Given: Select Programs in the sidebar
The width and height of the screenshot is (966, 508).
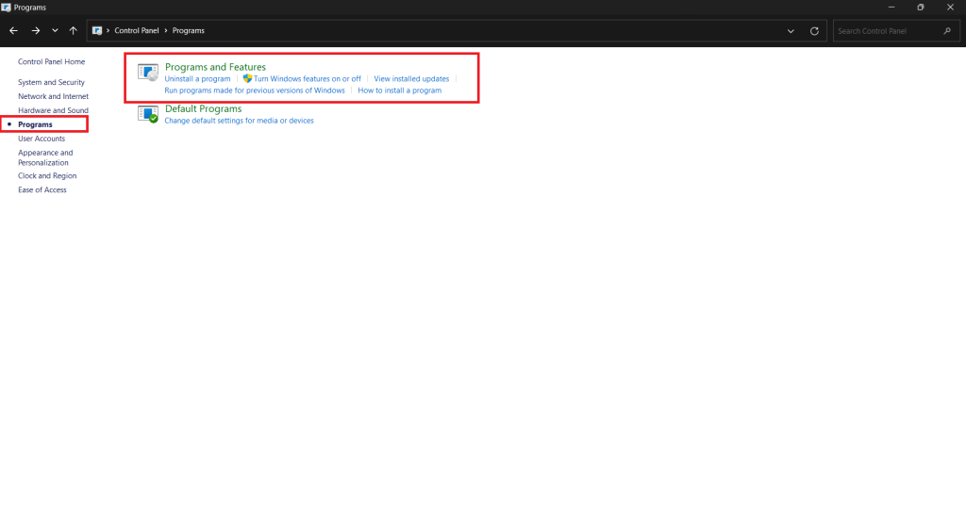Looking at the screenshot, I should [x=35, y=124].
